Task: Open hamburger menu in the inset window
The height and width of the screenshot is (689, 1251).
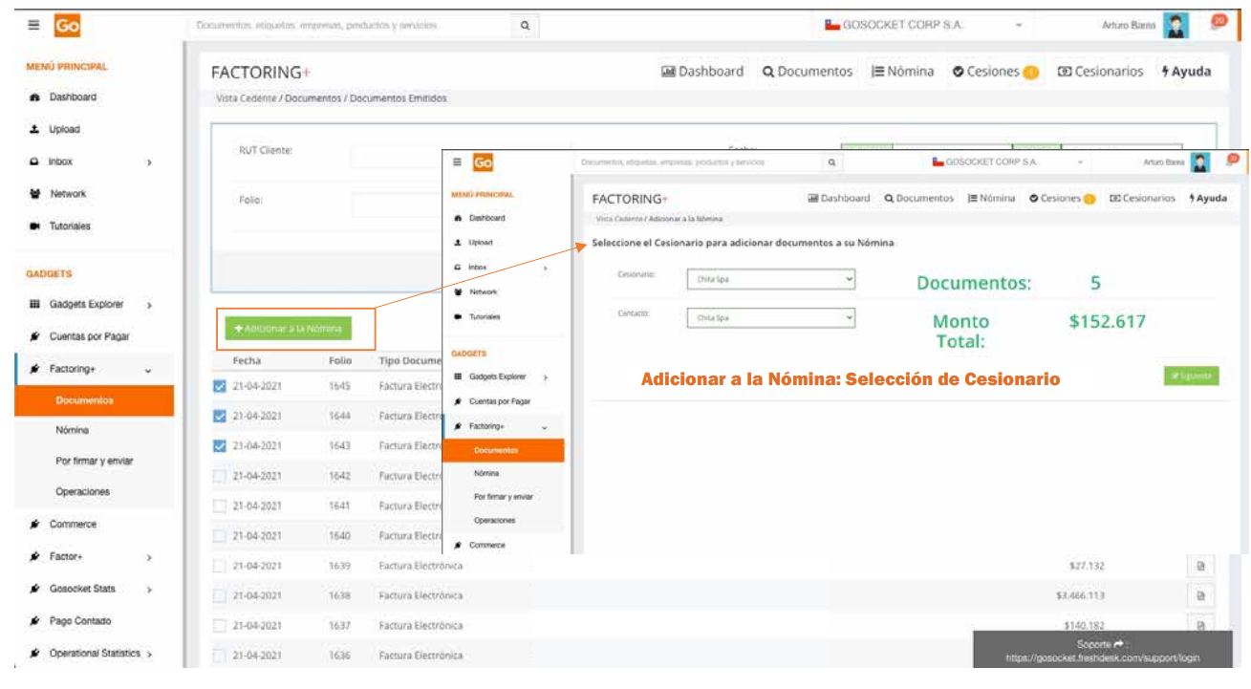Action: click(458, 162)
